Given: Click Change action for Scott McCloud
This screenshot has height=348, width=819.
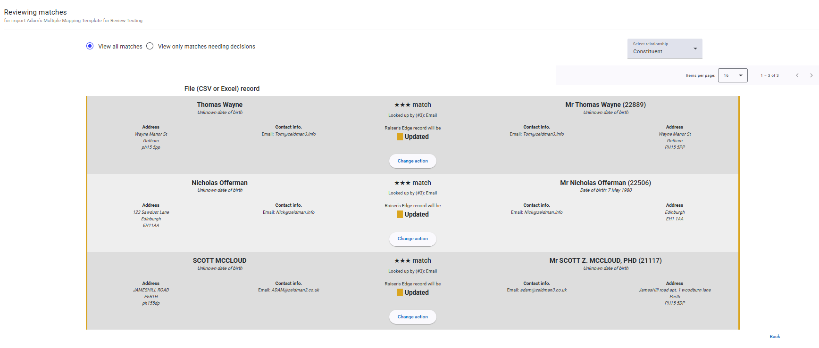Looking at the screenshot, I should [412, 317].
